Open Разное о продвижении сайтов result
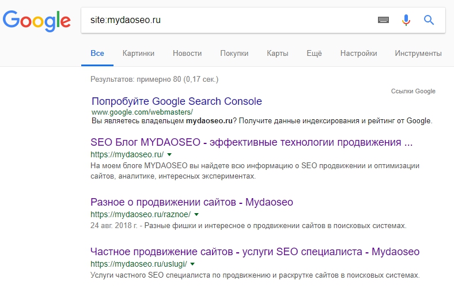The height and width of the screenshot is (288, 454). click(x=192, y=202)
